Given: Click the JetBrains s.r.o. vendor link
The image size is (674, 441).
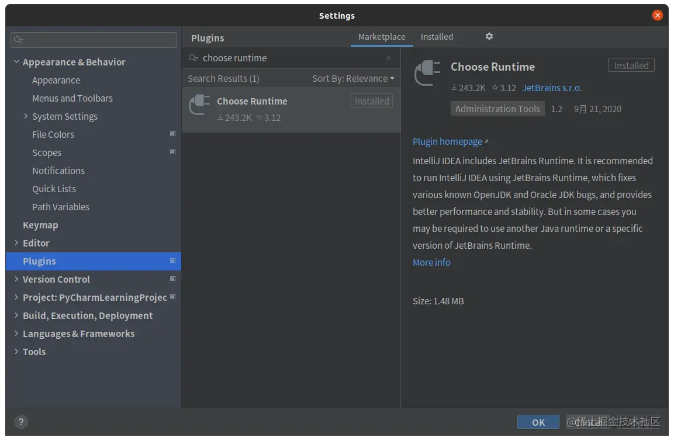Looking at the screenshot, I should click(x=552, y=88).
